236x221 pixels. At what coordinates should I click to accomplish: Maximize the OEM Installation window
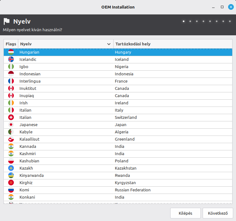[x=222, y=7]
